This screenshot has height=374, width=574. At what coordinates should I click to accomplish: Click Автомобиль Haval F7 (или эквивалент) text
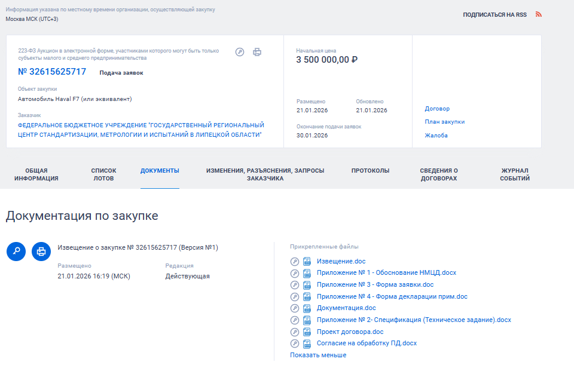tap(75, 99)
